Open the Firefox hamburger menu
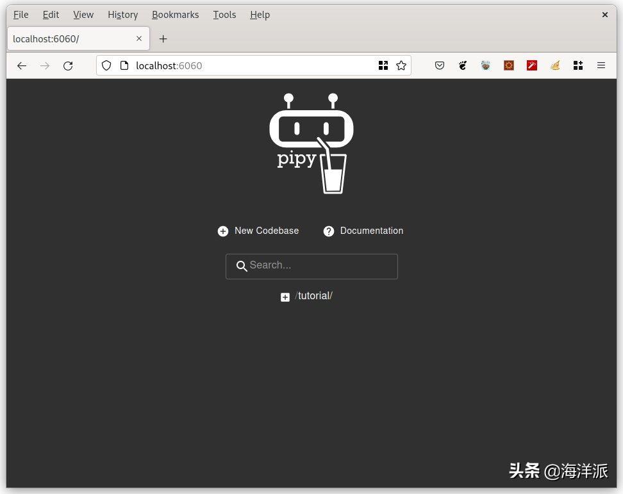The image size is (623, 494). pyautogui.click(x=601, y=65)
